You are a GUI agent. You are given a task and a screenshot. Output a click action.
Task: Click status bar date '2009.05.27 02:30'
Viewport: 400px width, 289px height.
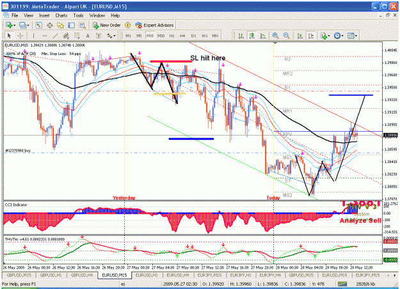[180, 284]
